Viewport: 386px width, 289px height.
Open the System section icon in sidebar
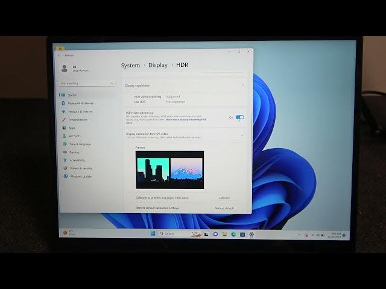[x=63, y=95]
